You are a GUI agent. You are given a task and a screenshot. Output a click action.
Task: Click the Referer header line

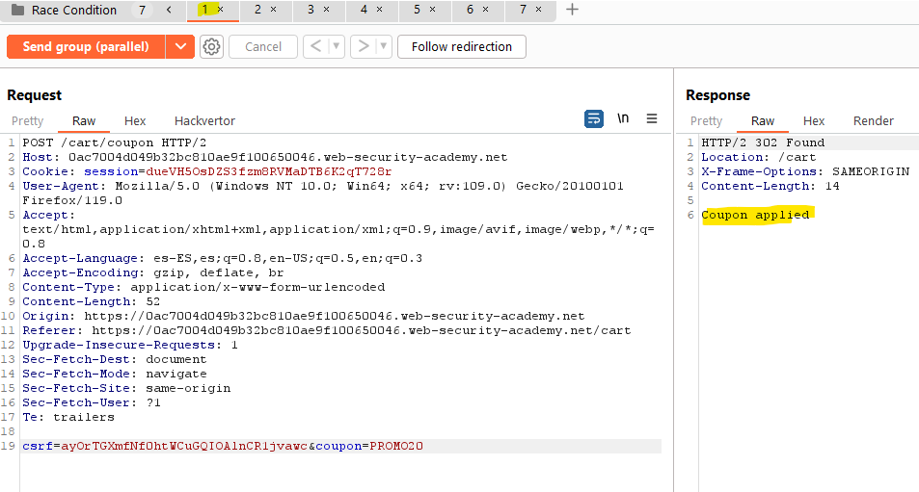pyautogui.click(x=327, y=330)
